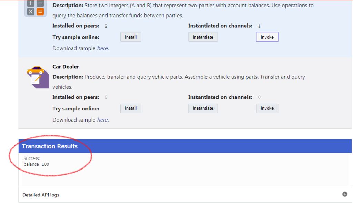The height and width of the screenshot is (203, 353).
Task: Click the 'Transaction Results' header
Action: click(x=185, y=146)
